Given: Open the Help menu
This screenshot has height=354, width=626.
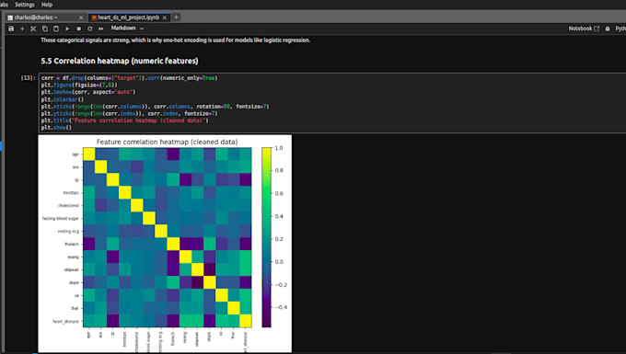Looking at the screenshot, I should pos(47,5).
